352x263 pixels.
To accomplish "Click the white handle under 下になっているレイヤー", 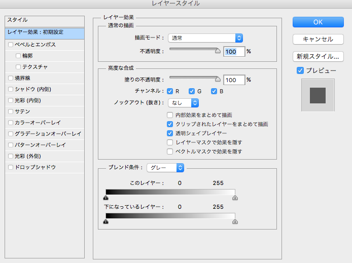I will [x=235, y=221].
